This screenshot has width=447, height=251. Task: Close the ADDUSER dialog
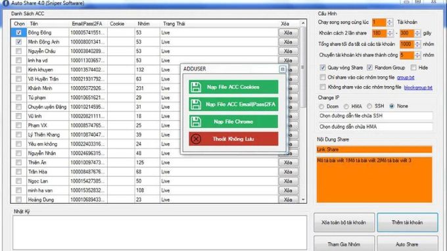282,69
